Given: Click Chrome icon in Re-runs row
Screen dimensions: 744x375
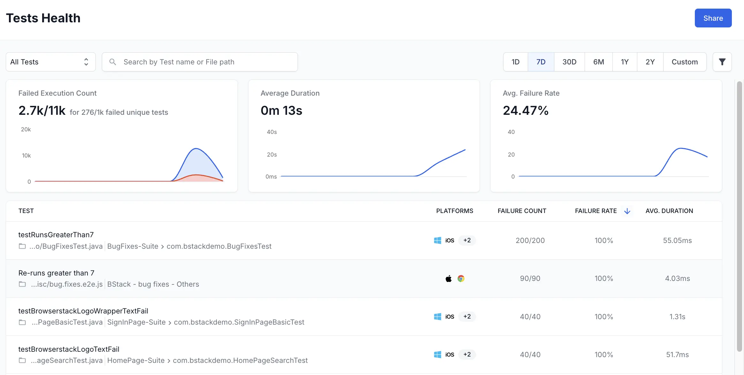Looking at the screenshot, I should [461, 279].
